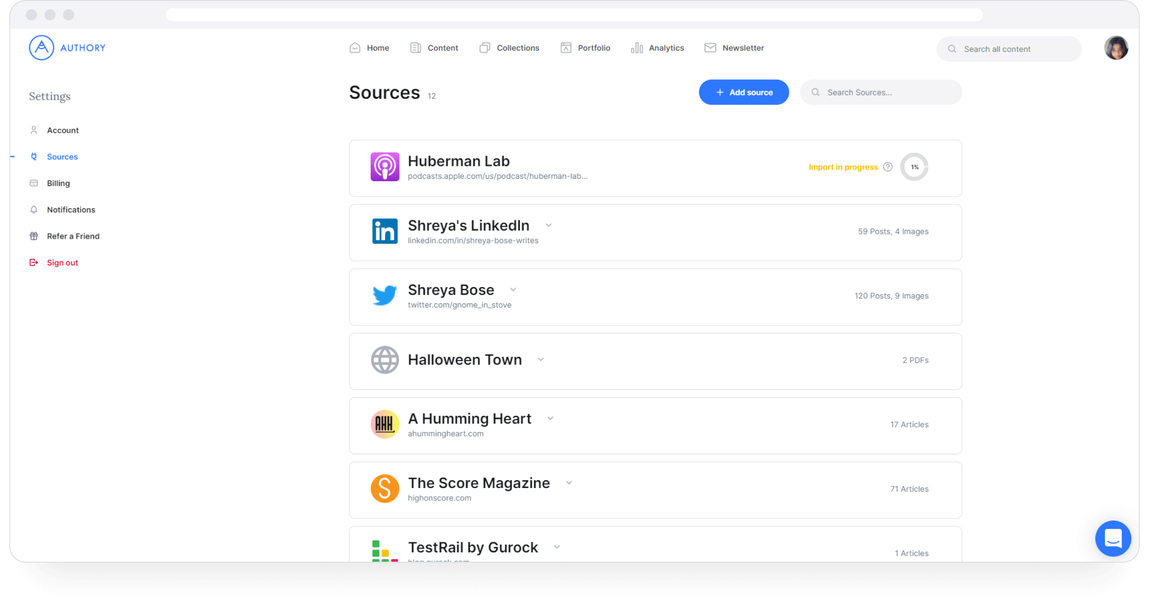Open the Newsletter tab
Image resolution: width=1149 pixels, height=609 pixels.
(734, 48)
